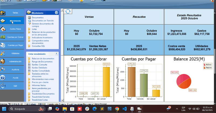This screenshot has width=216, height=113.
Task: Select the Menú Principal tab
Action: coord(101,104)
